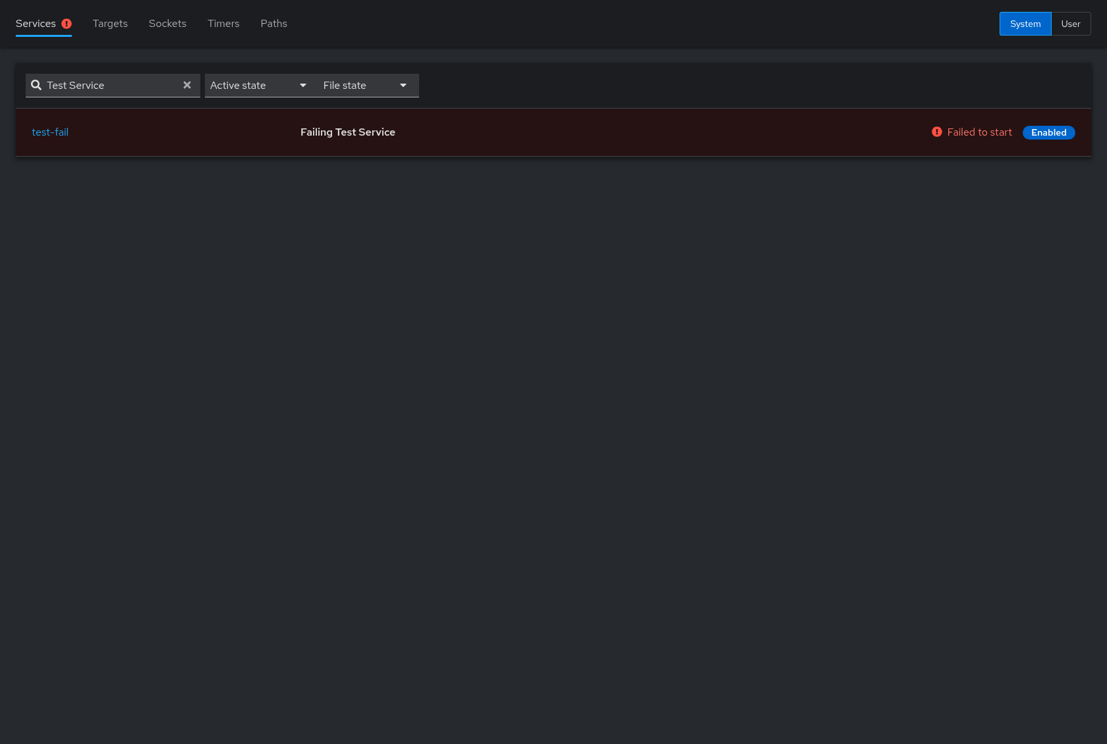The image size is (1107, 744).
Task: Open the test-fail service link
Action: tap(50, 132)
